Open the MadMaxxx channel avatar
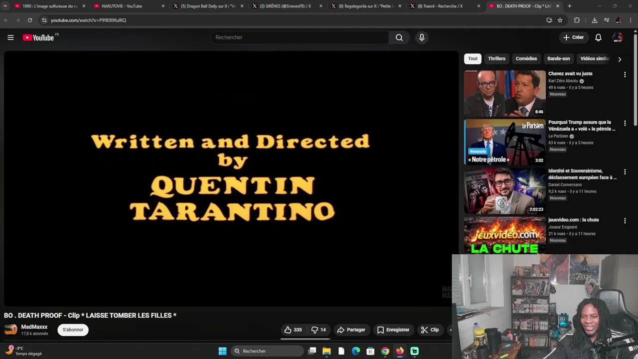Viewport: 638px width, 359px height. pos(11,330)
